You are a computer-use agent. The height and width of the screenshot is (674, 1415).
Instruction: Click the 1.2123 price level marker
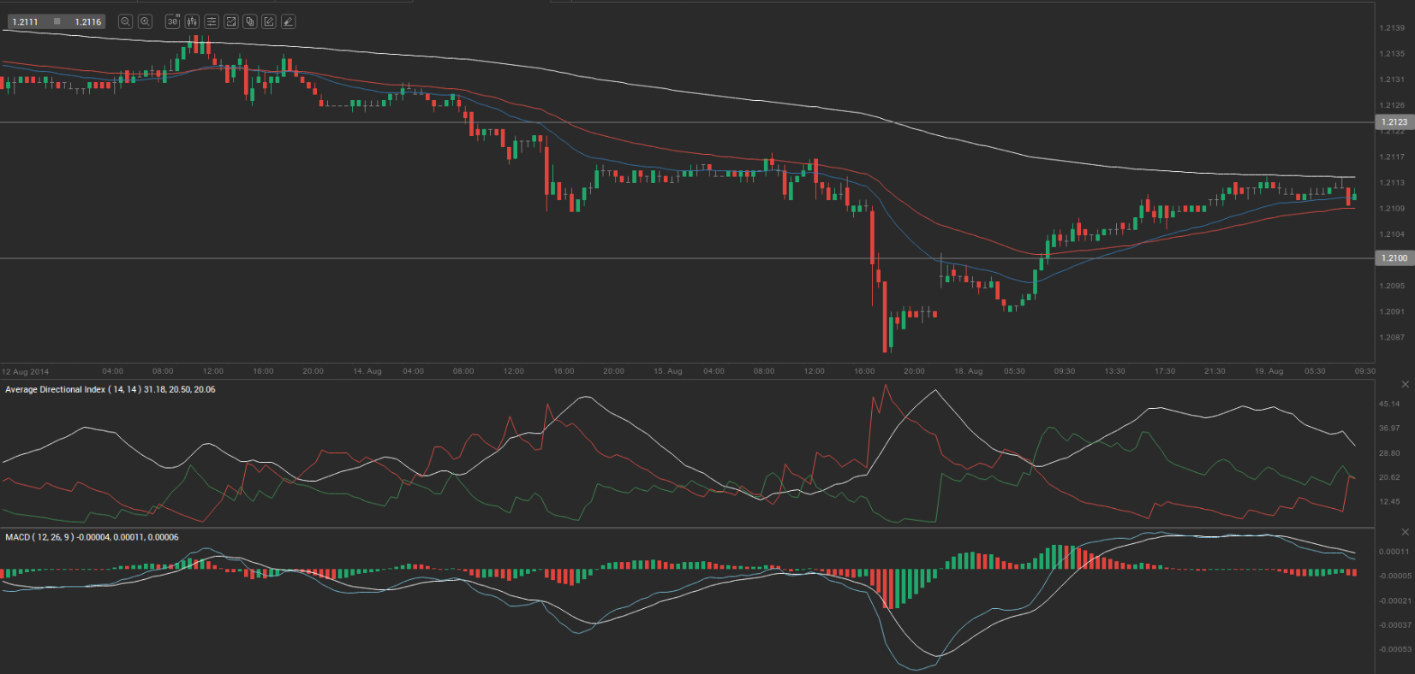coord(1394,122)
